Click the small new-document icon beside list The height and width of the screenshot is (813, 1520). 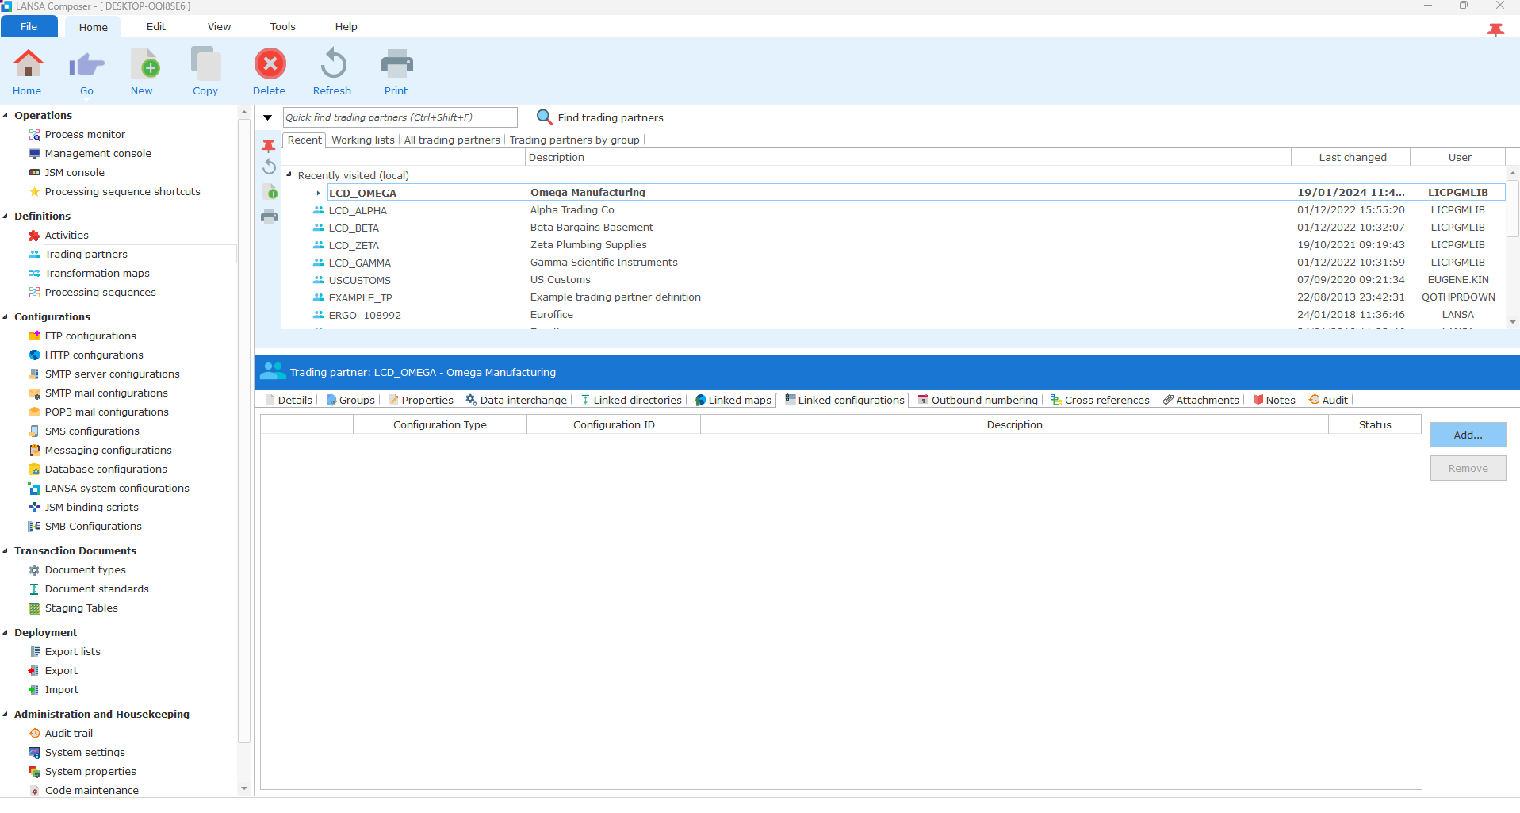pyautogui.click(x=270, y=192)
